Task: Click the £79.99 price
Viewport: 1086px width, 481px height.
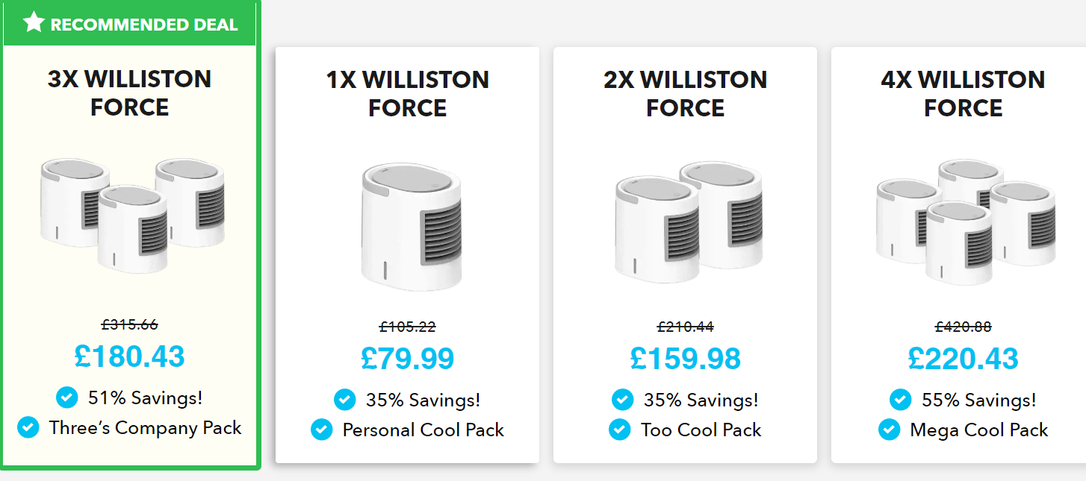Action: pyautogui.click(x=408, y=359)
